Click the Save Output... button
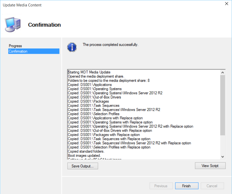Screen dimensions: 232x194 tap(83, 166)
